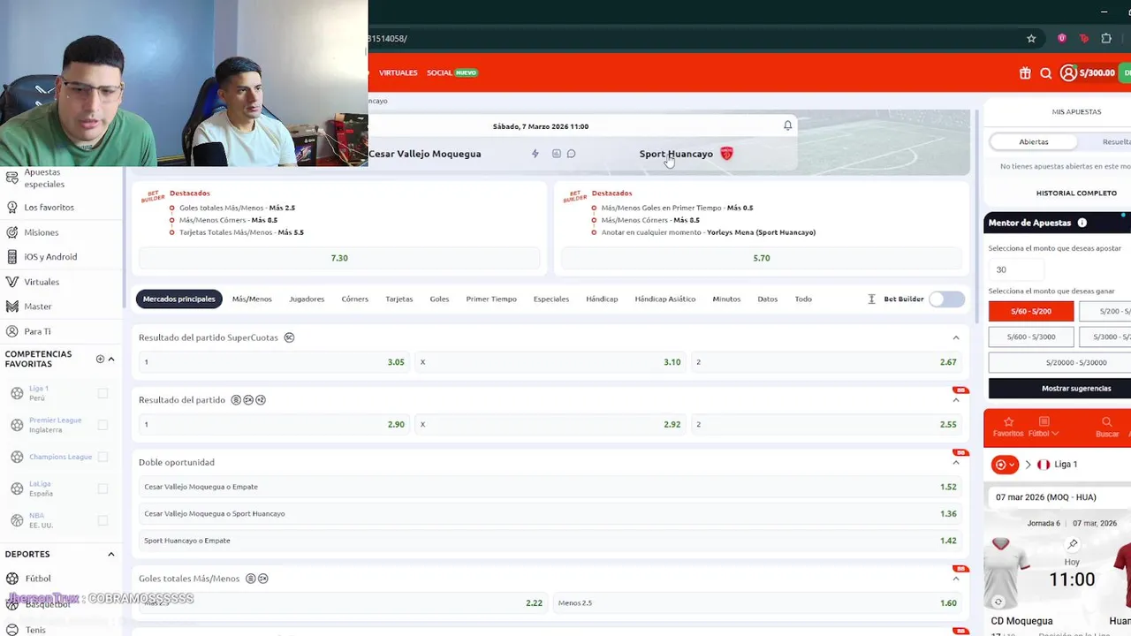This screenshot has width=1131, height=636.
Task: Toggle the Bet Builder switch
Action: pyautogui.click(x=947, y=299)
